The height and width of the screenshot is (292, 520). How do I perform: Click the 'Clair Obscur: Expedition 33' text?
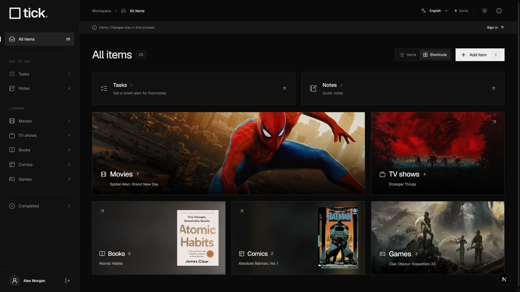[x=412, y=264]
